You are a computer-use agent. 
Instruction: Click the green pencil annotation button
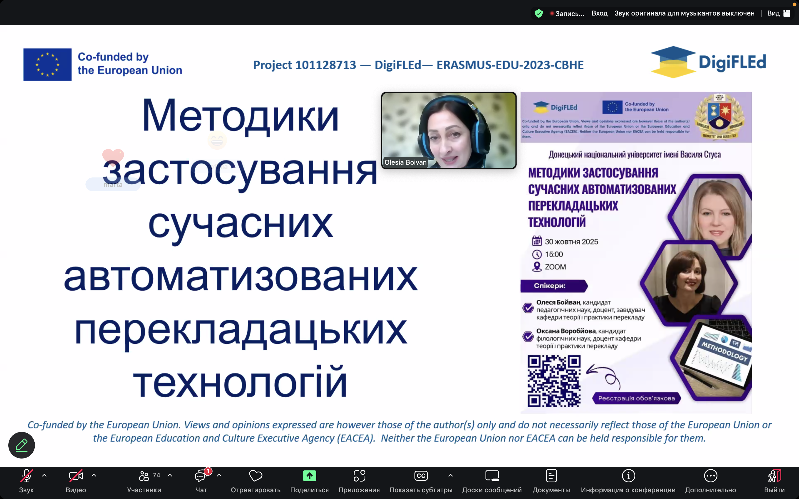21,445
